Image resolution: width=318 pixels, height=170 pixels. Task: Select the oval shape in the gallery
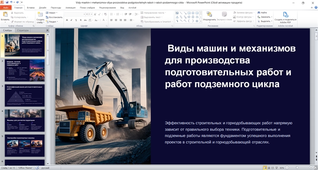pyautogui.click(x=193, y=13)
